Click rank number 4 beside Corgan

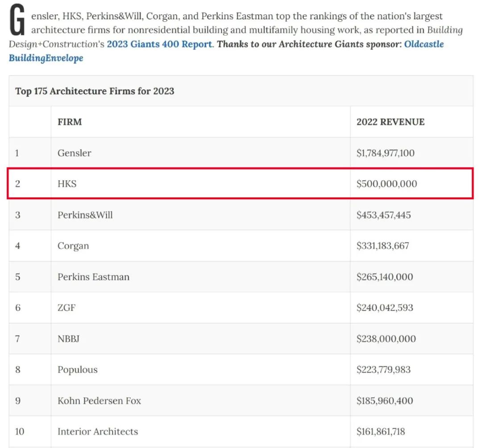pyautogui.click(x=18, y=246)
